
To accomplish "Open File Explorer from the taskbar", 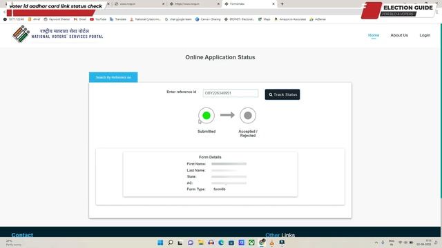I will (200, 242).
